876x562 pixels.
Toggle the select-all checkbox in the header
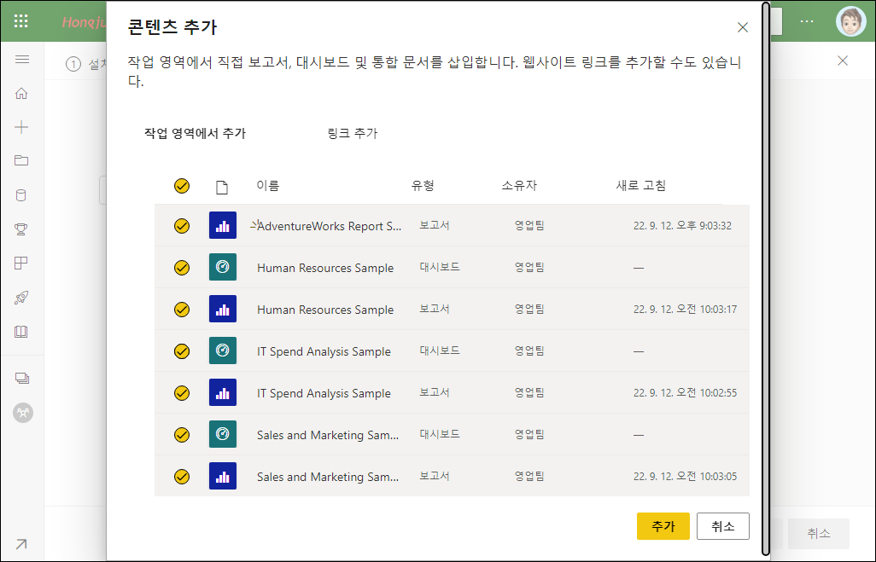coord(182,186)
